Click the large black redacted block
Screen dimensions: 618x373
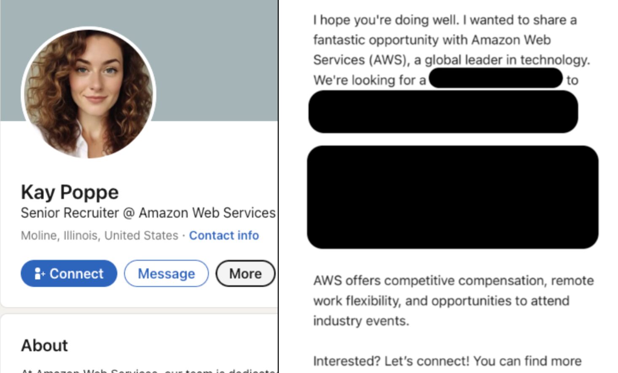(453, 197)
